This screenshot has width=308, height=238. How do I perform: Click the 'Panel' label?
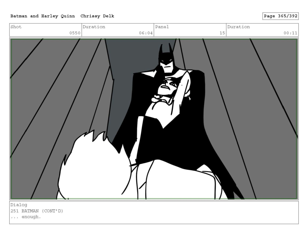(162, 27)
